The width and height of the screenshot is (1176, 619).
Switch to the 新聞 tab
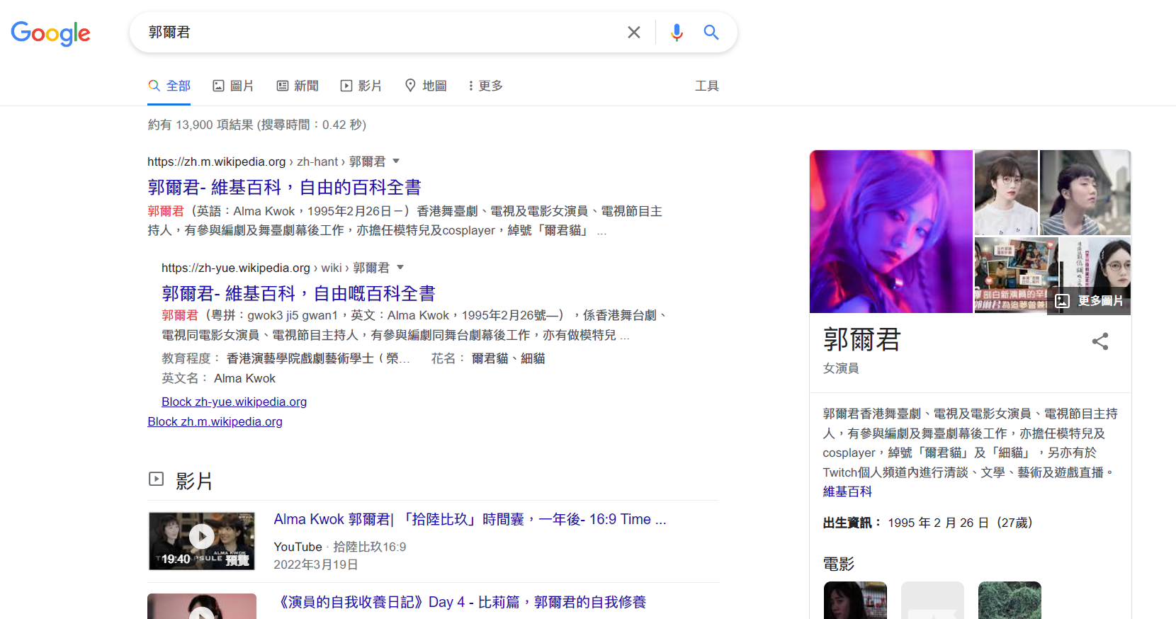tap(298, 86)
